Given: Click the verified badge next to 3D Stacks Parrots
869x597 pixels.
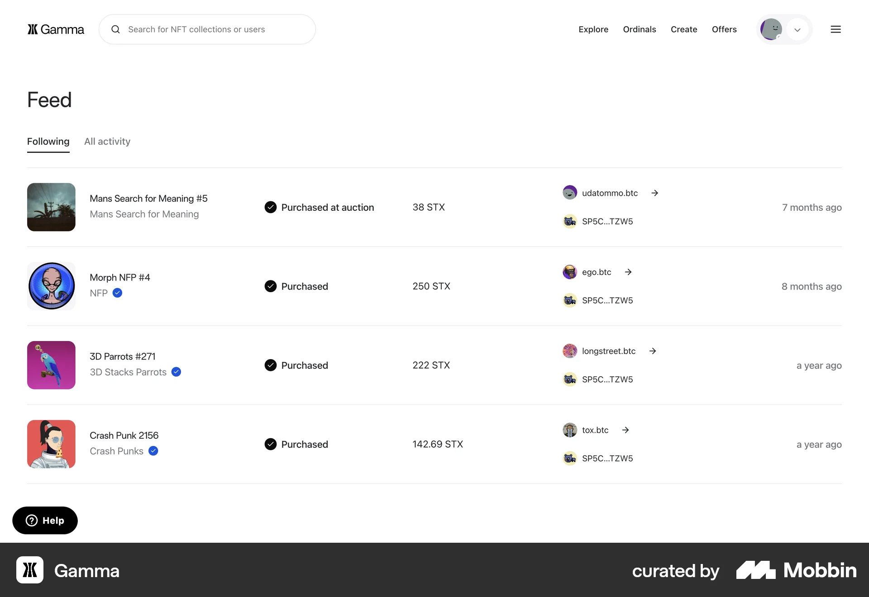Looking at the screenshot, I should 176,372.
